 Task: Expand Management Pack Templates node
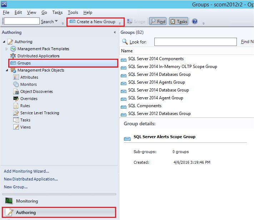click(6, 49)
